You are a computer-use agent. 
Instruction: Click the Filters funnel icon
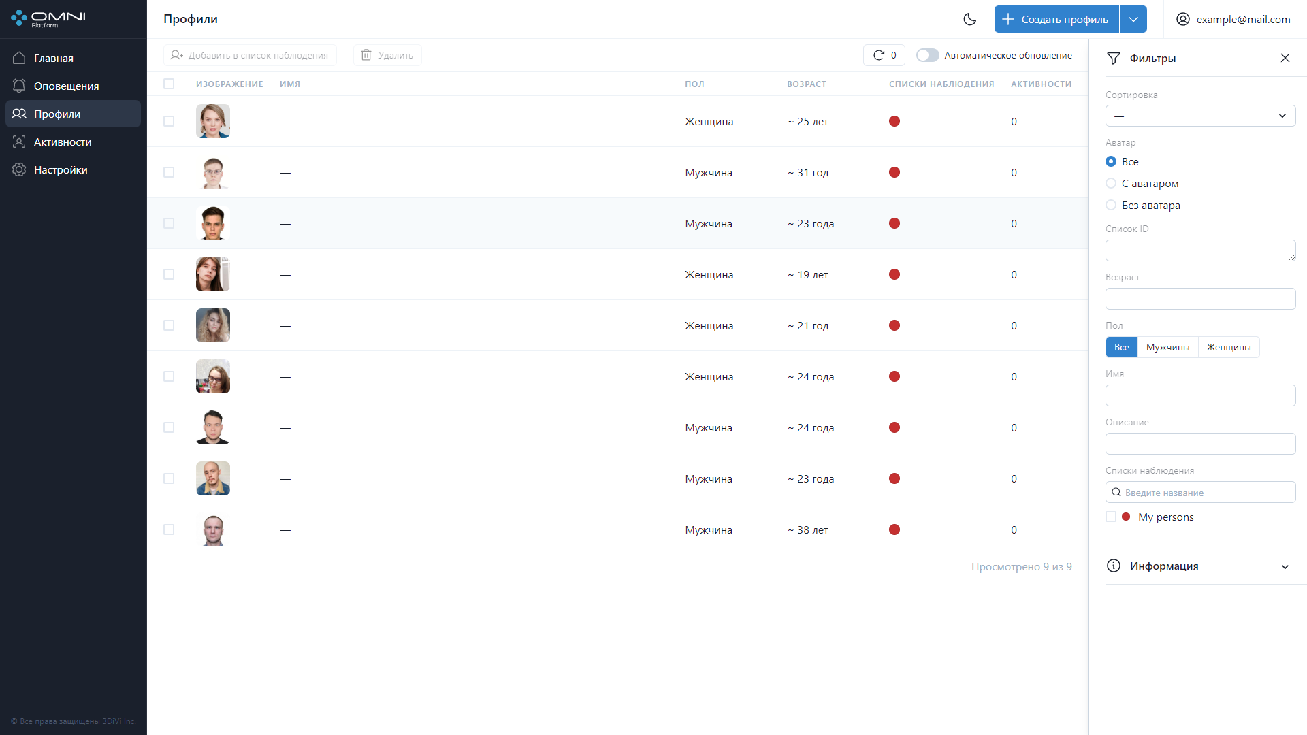pyautogui.click(x=1114, y=59)
